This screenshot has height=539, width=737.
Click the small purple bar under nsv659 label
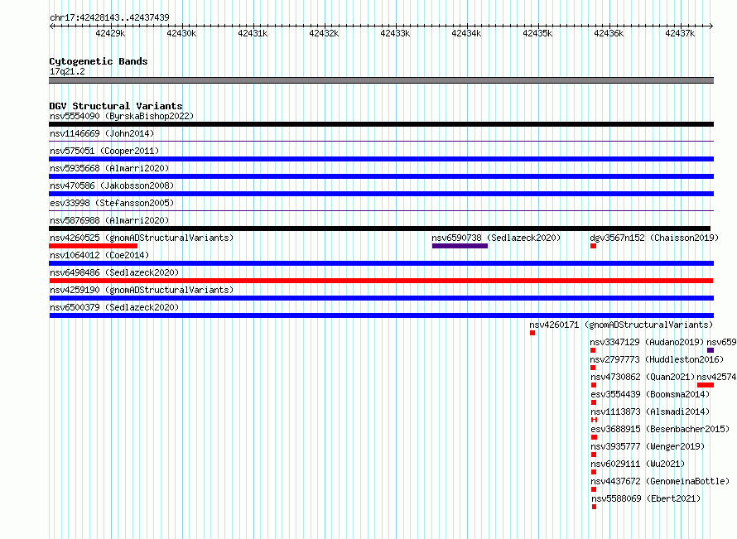pyautogui.click(x=711, y=350)
